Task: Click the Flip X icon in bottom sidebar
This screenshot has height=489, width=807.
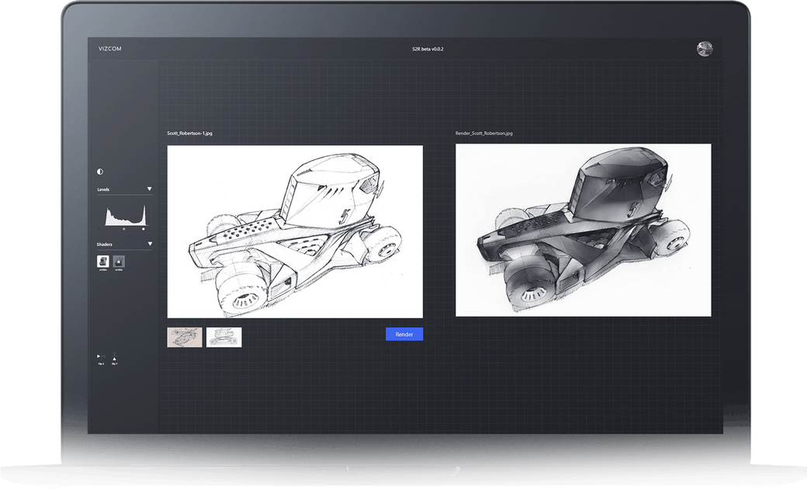Action: [x=101, y=356]
